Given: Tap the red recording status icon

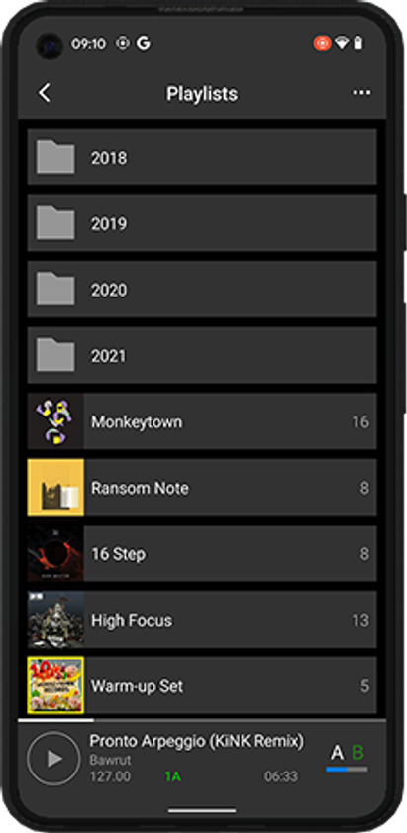Looking at the screenshot, I should [322, 43].
